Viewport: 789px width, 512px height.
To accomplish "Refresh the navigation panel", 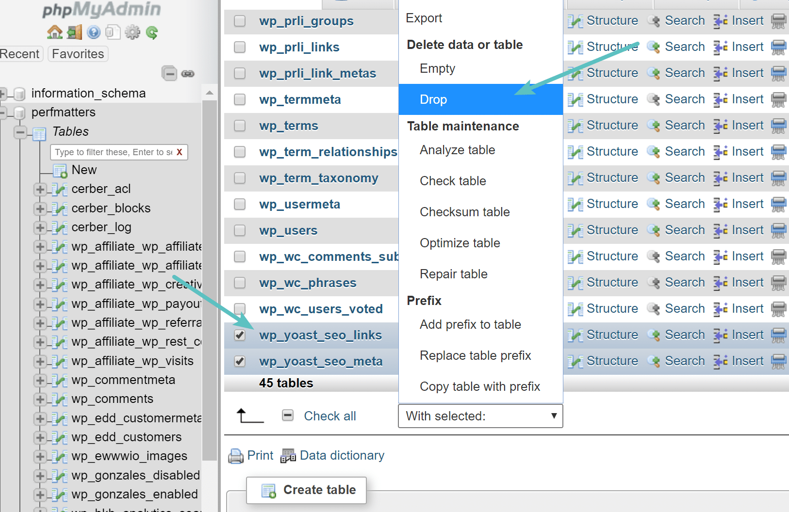I will pyautogui.click(x=152, y=32).
